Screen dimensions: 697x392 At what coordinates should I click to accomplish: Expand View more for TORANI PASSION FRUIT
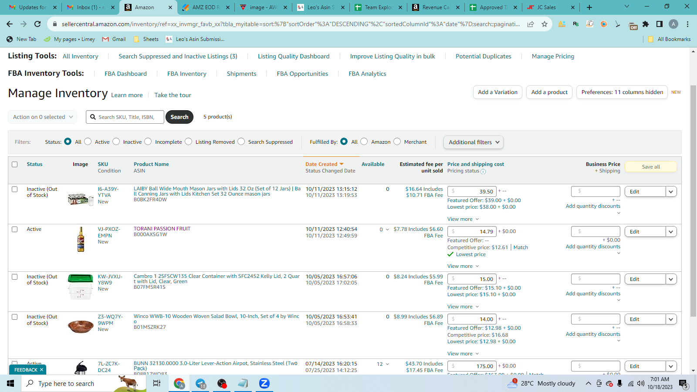tap(463, 266)
